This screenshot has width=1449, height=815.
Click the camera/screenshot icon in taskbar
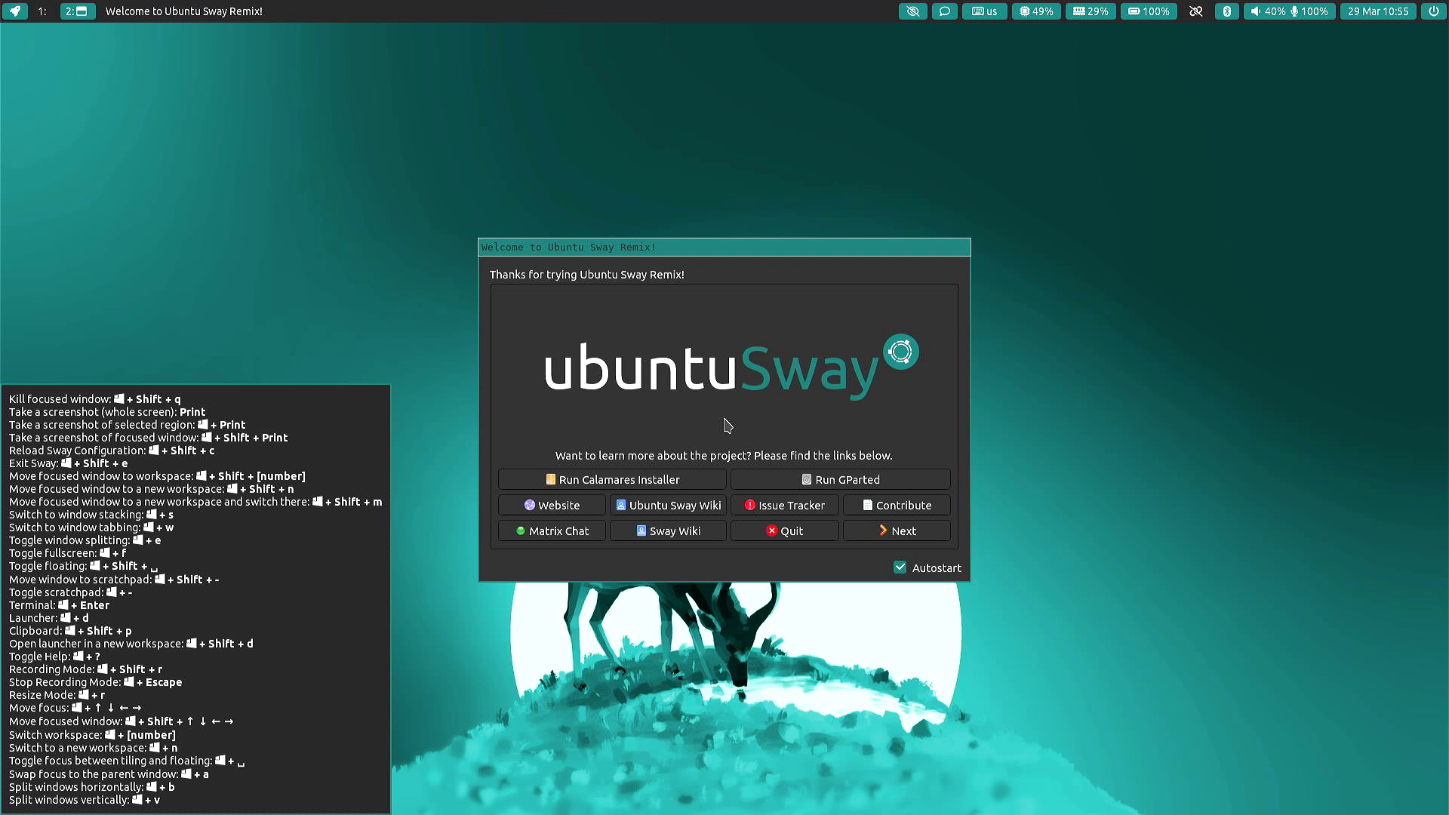912,11
